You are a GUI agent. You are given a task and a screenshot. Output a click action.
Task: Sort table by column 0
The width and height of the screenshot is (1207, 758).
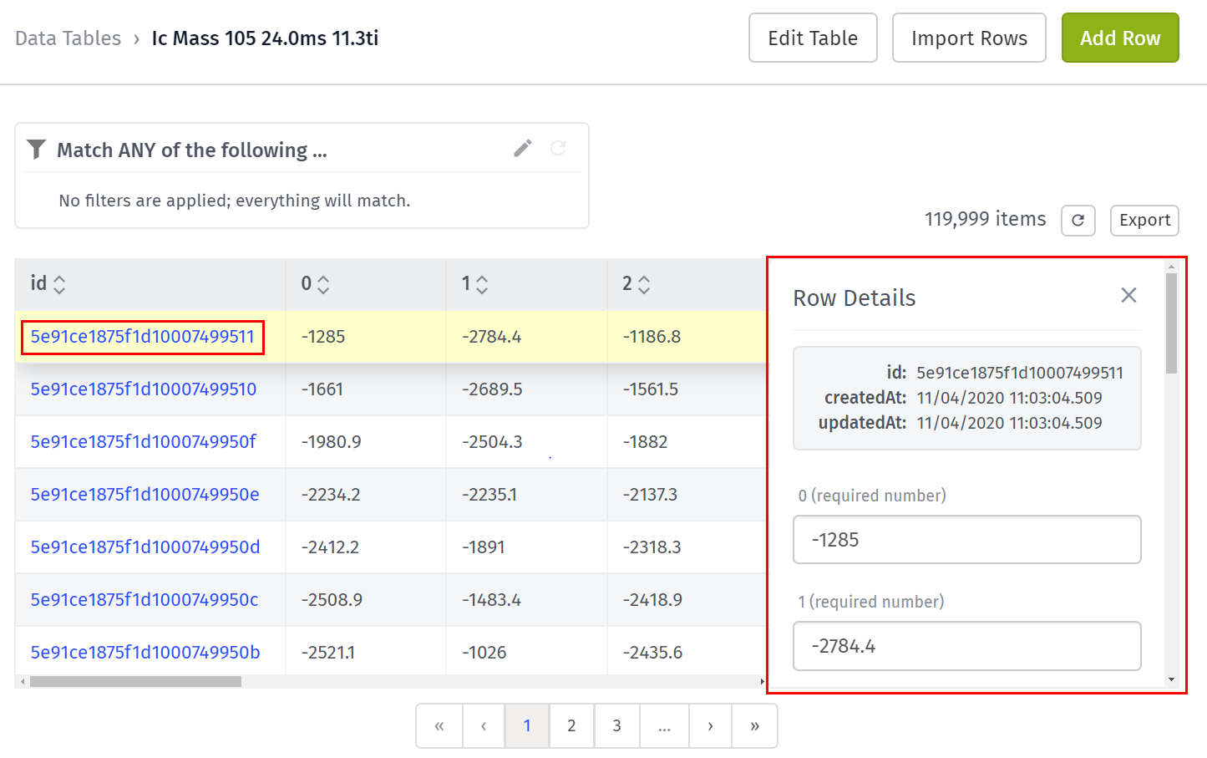click(x=323, y=285)
